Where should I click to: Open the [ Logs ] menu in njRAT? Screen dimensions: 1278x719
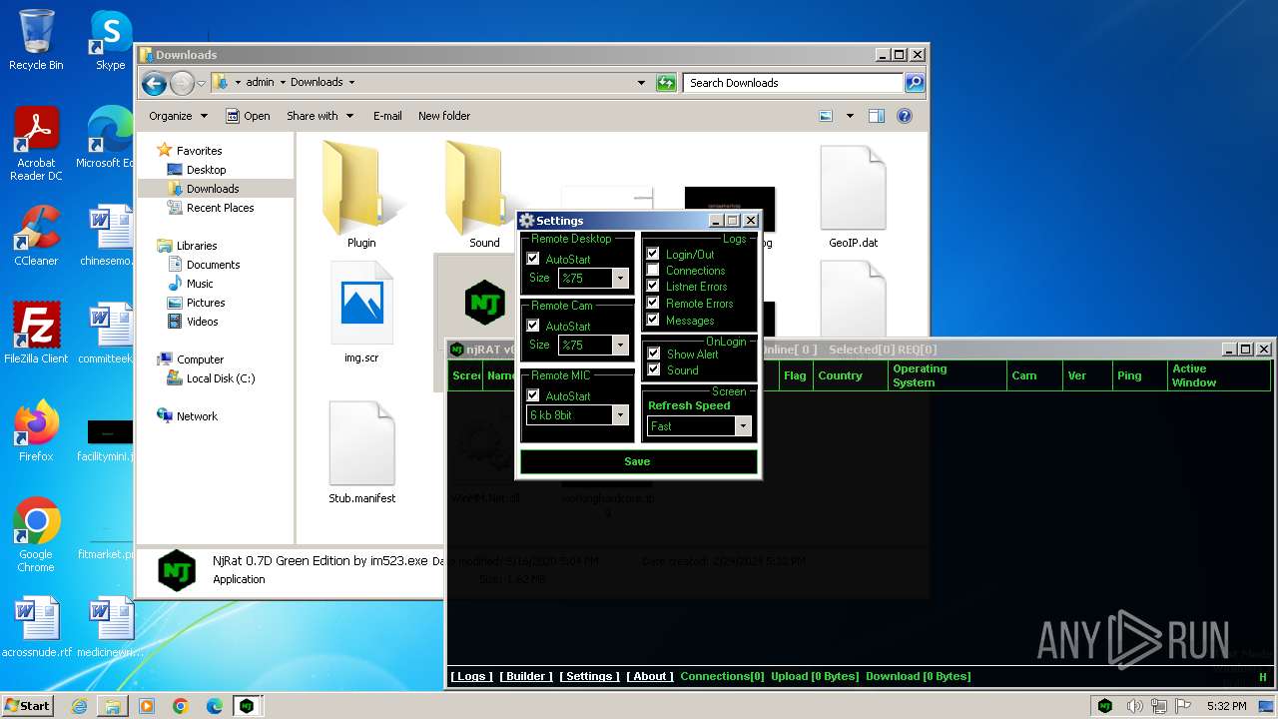471,676
